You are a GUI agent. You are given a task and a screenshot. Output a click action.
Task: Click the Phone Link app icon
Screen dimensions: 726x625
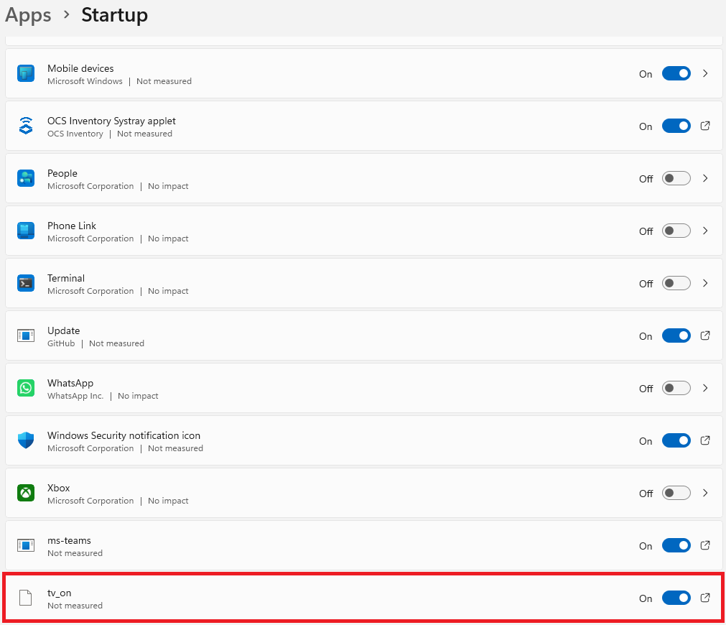click(x=26, y=231)
